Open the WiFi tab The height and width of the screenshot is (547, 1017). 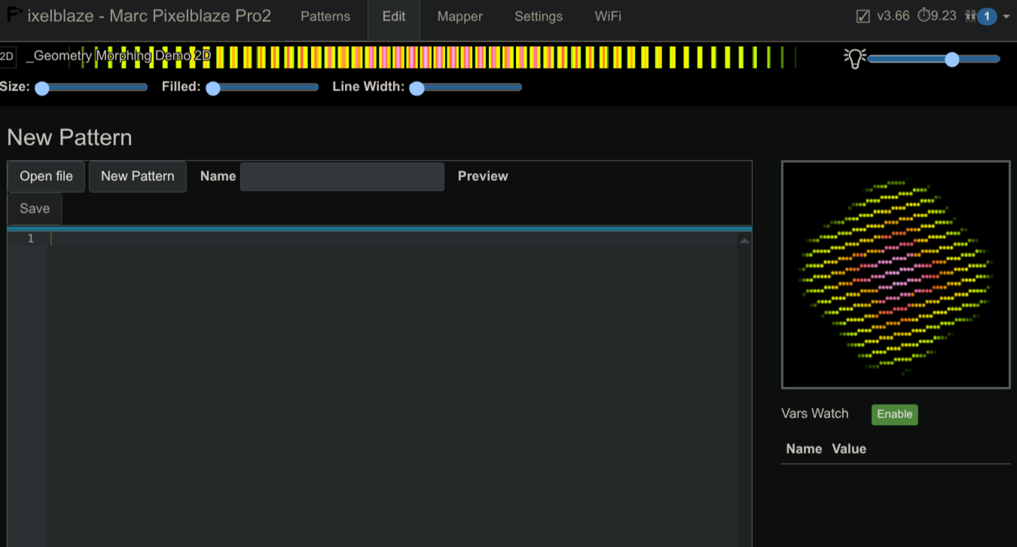pos(608,17)
